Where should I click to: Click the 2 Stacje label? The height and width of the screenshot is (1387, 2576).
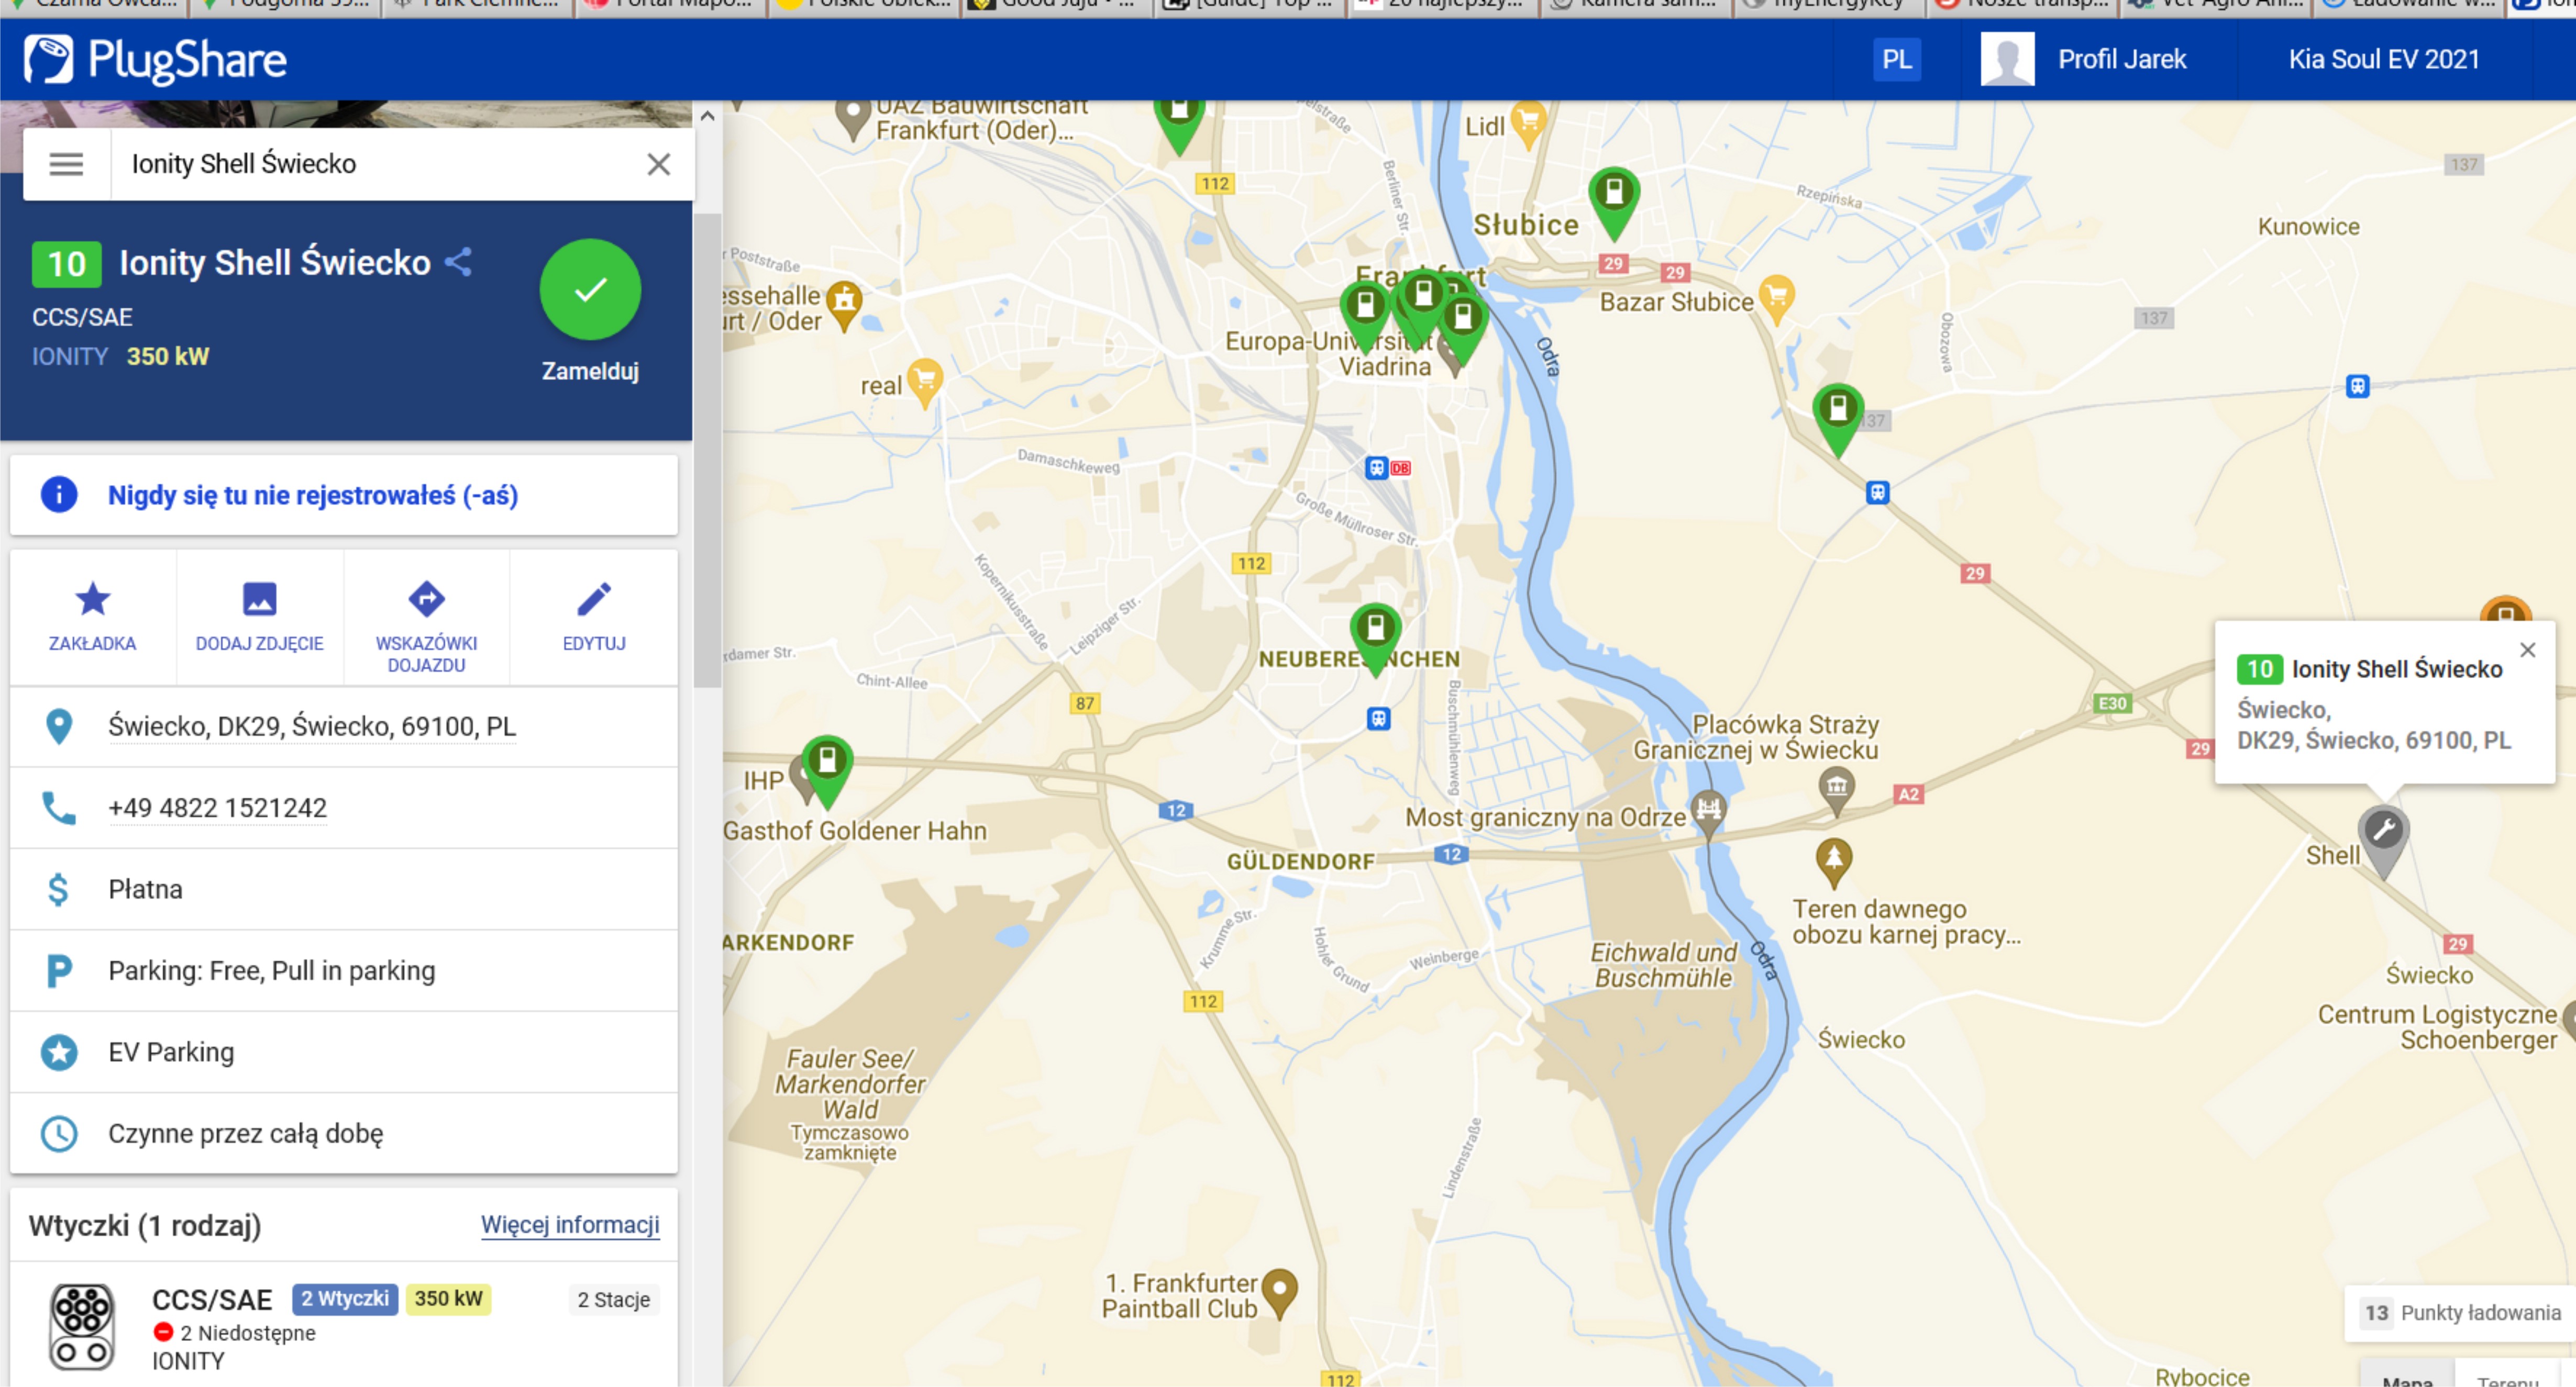pyautogui.click(x=613, y=1299)
